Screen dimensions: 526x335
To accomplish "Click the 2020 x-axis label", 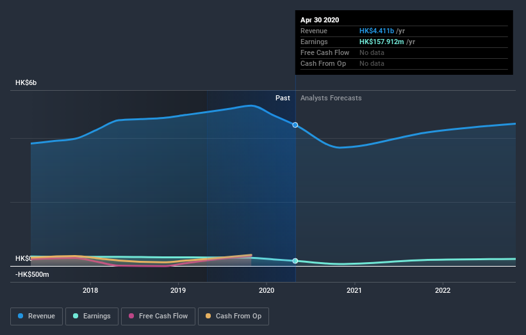I will point(267,290).
